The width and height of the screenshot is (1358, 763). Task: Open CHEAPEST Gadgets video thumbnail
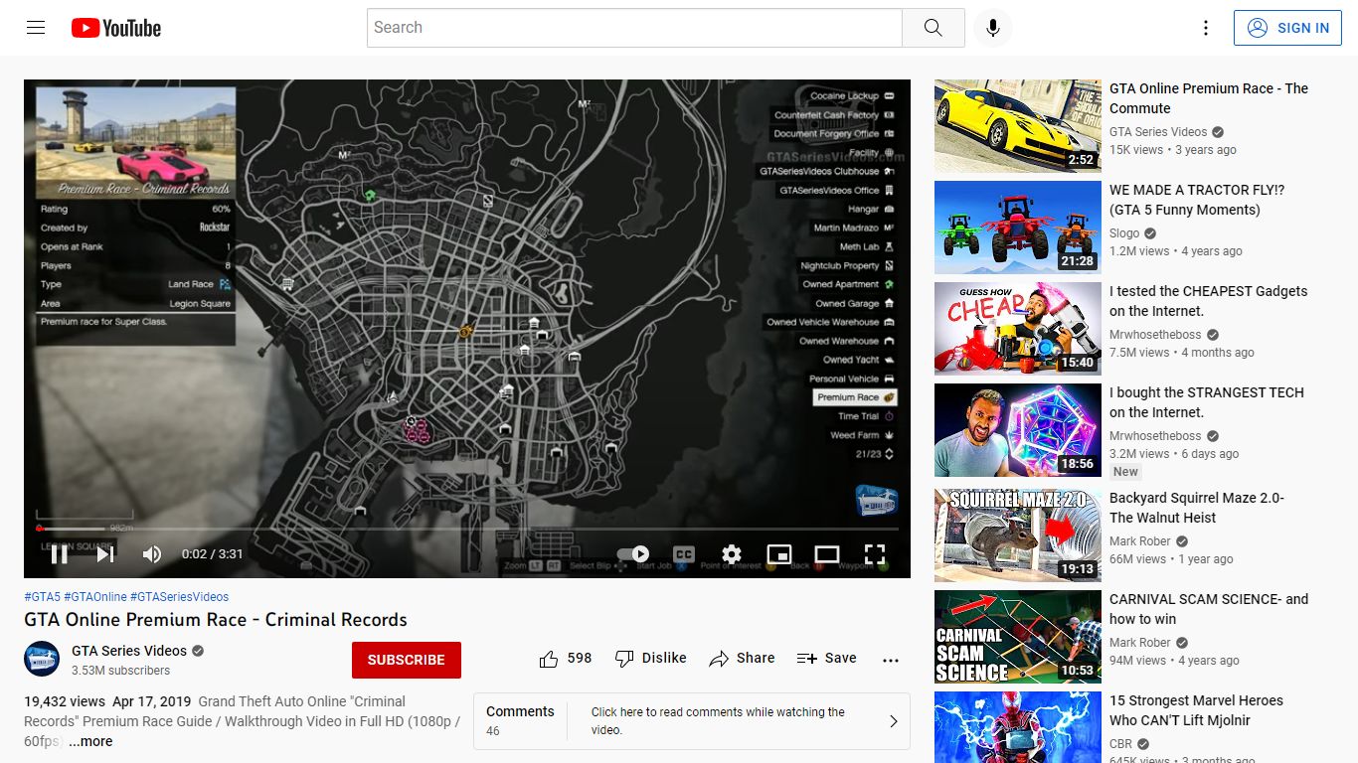1018,329
